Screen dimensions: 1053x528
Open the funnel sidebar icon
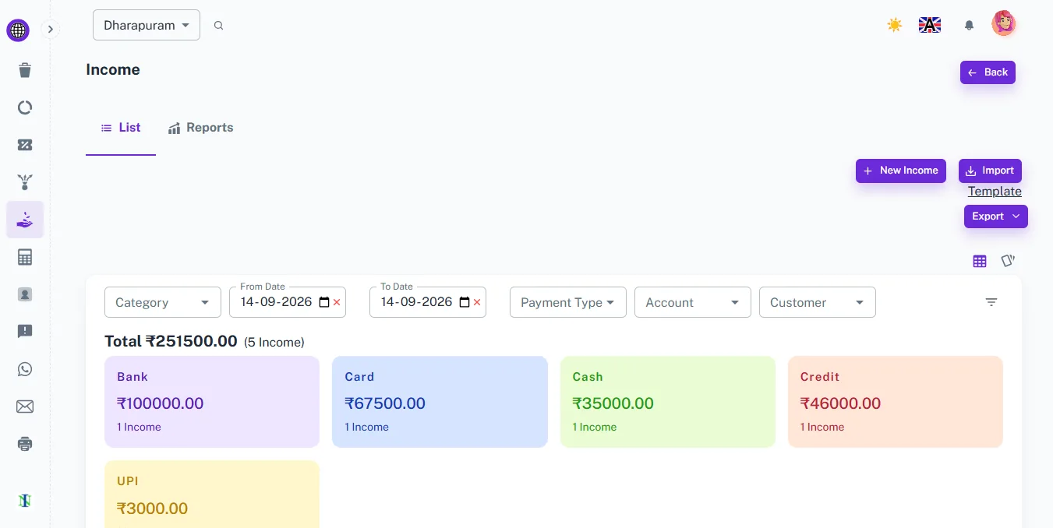25,182
